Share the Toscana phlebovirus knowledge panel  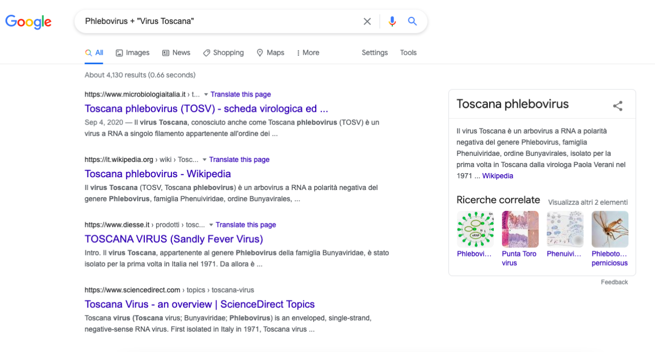pyautogui.click(x=618, y=106)
